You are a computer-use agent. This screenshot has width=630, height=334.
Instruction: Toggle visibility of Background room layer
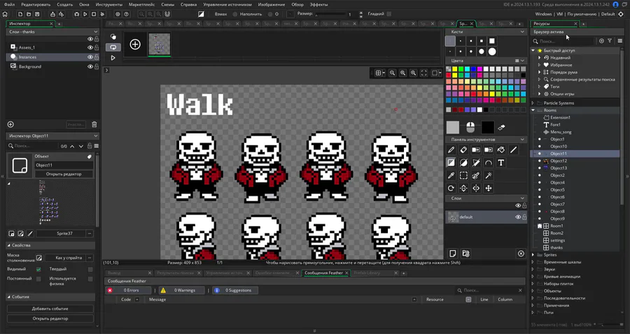click(x=90, y=66)
